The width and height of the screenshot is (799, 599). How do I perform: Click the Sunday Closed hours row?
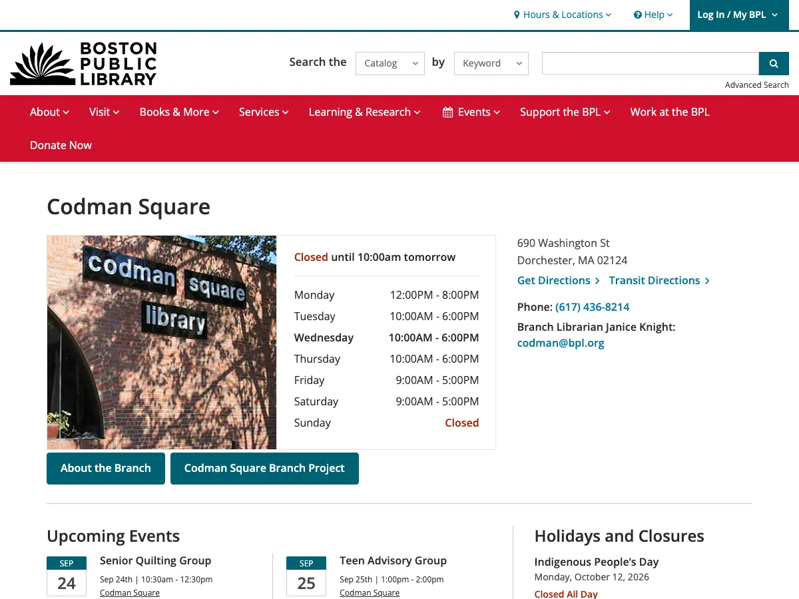tap(386, 423)
